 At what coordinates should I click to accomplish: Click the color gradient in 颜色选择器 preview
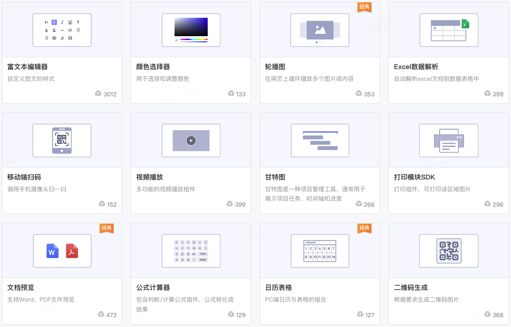(191, 27)
